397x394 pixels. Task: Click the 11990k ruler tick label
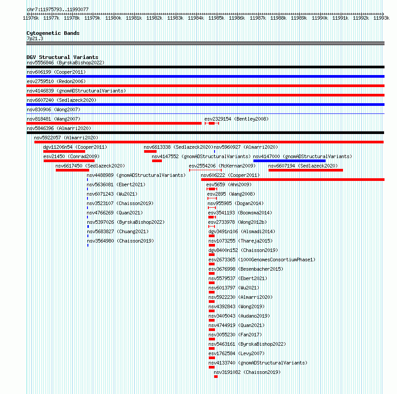coord(319,18)
